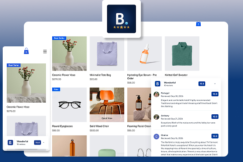243x162 pixels.
Task: Click the B logo in mobile reviews widget
Action: [10, 143]
